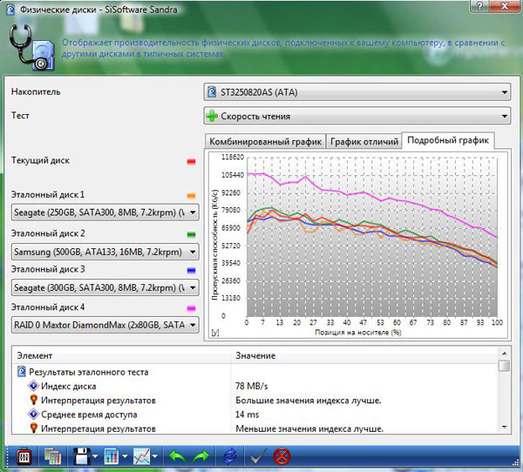Click the blue refresh arrows icon
The height and width of the screenshot is (472, 523).
229,456
